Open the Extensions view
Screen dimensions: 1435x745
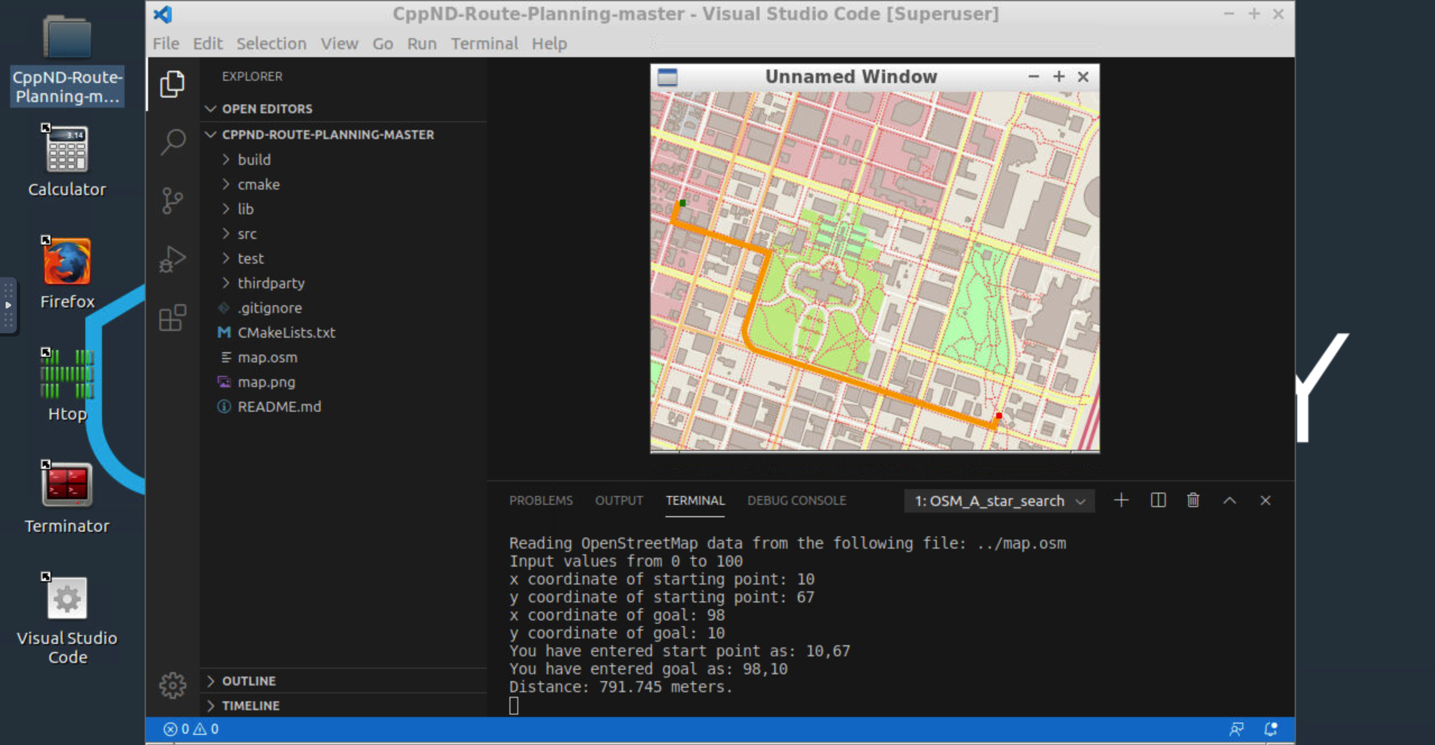[x=172, y=318]
